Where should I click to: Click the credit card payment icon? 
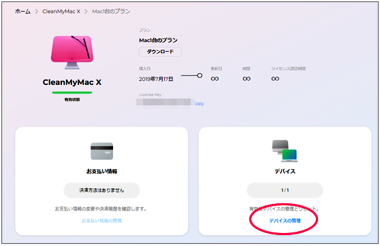(x=101, y=151)
